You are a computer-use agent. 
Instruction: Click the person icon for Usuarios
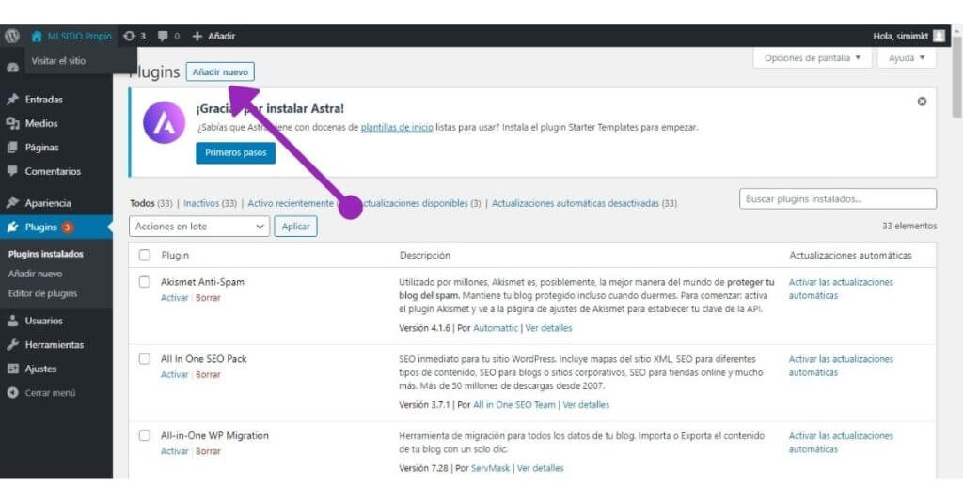click(x=12, y=321)
